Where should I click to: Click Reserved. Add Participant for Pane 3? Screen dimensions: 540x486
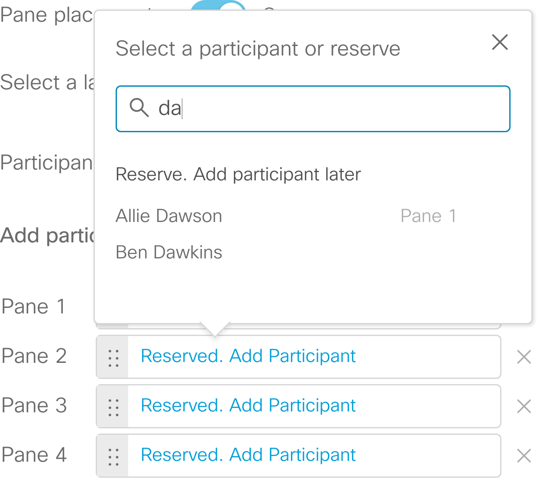[247, 405]
